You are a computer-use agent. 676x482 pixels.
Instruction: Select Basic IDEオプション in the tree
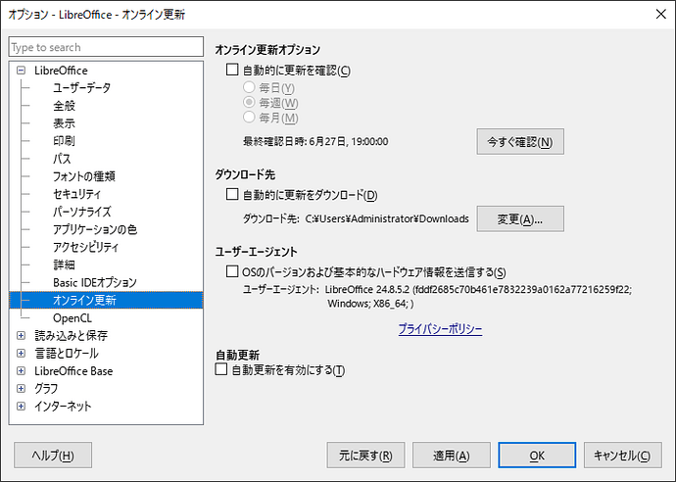click(95, 282)
